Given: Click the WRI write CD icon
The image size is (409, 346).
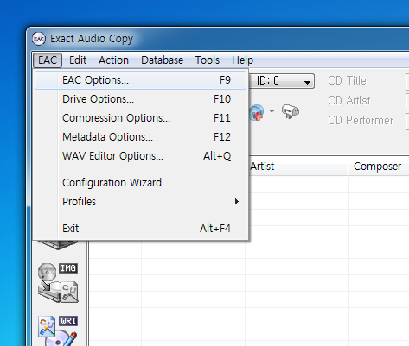Looking at the screenshot, I should [x=58, y=330].
